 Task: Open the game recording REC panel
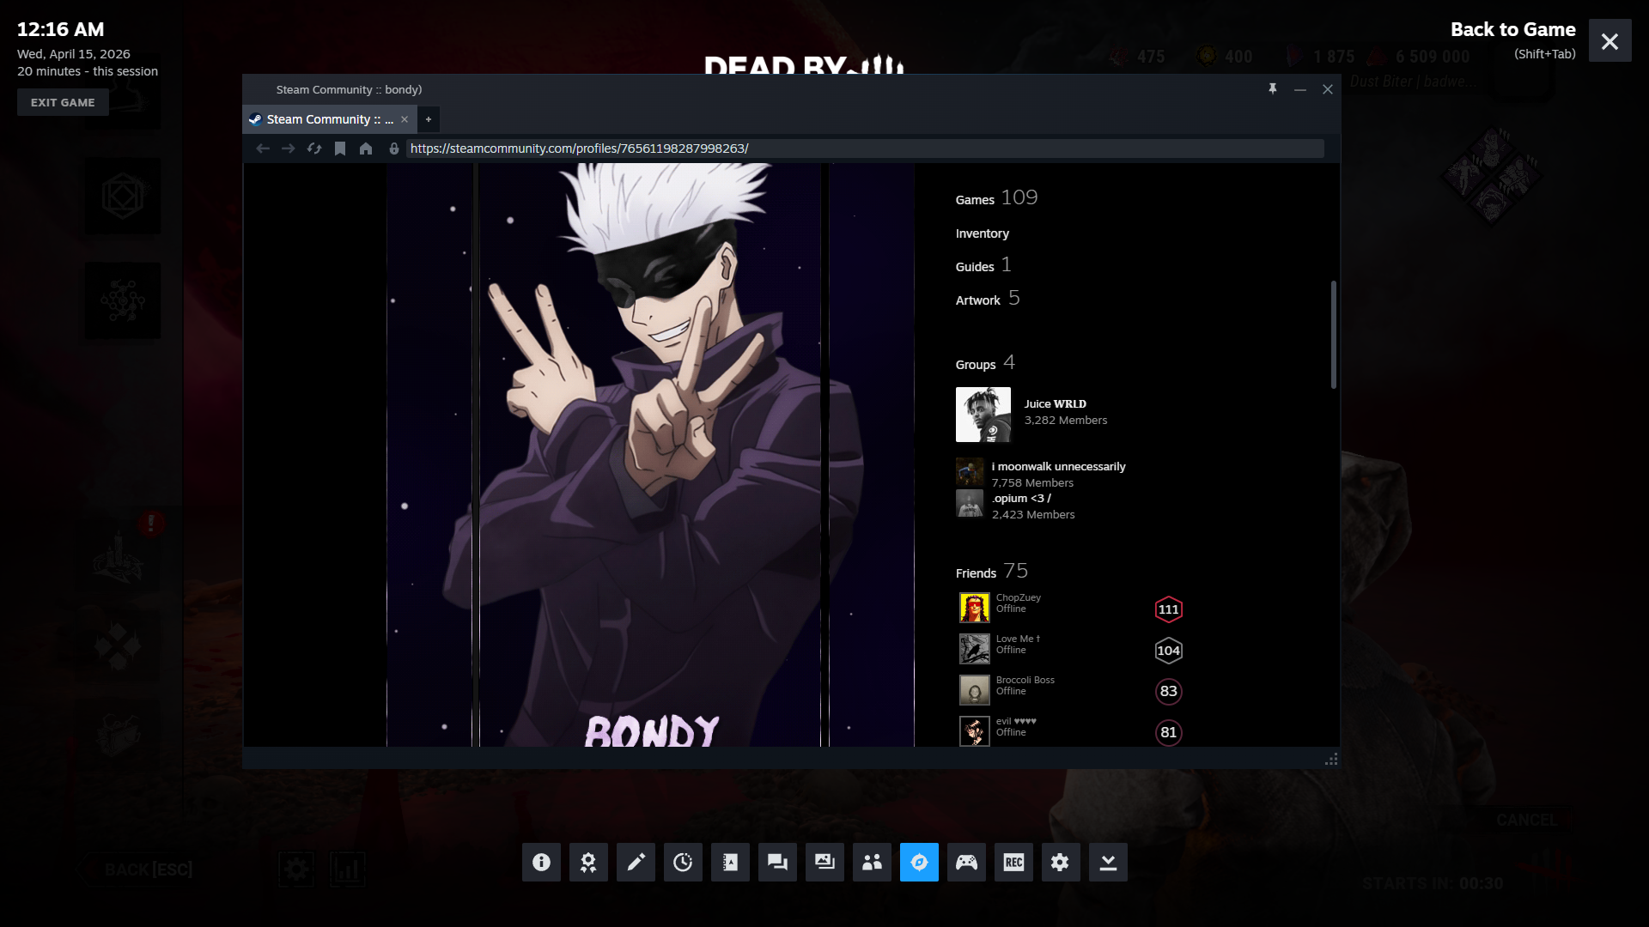click(x=1013, y=862)
